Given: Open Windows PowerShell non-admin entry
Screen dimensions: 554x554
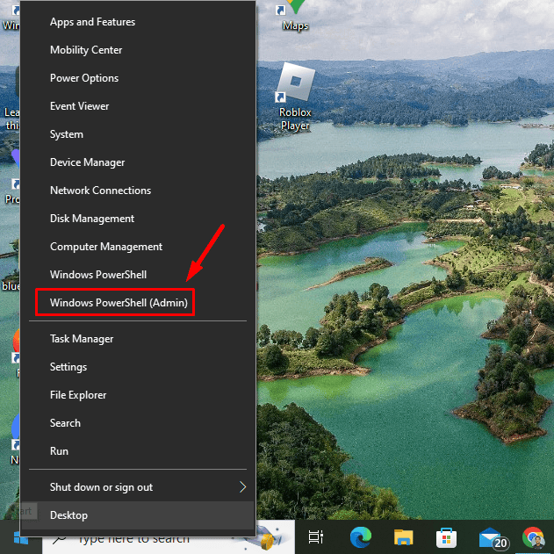Looking at the screenshot, I should tap(138, 275).
